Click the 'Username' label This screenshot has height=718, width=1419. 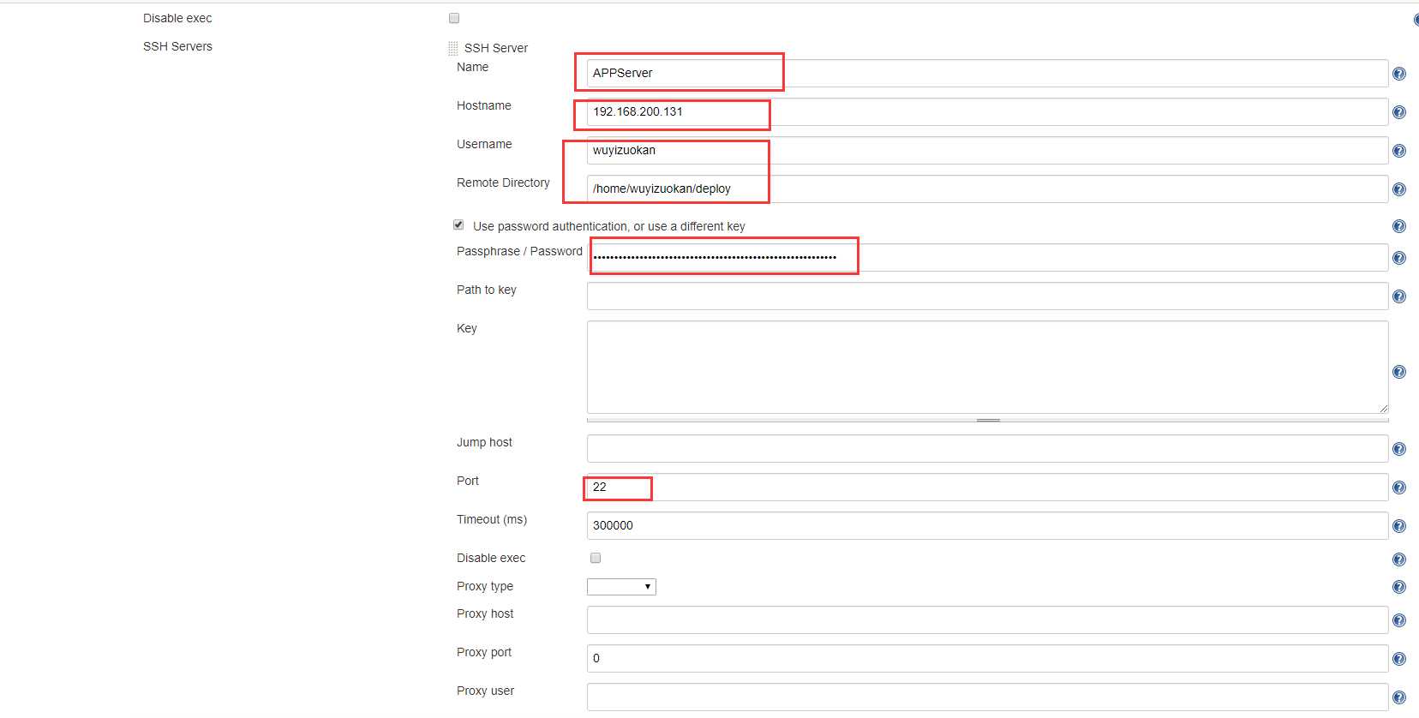pos(484,144)
